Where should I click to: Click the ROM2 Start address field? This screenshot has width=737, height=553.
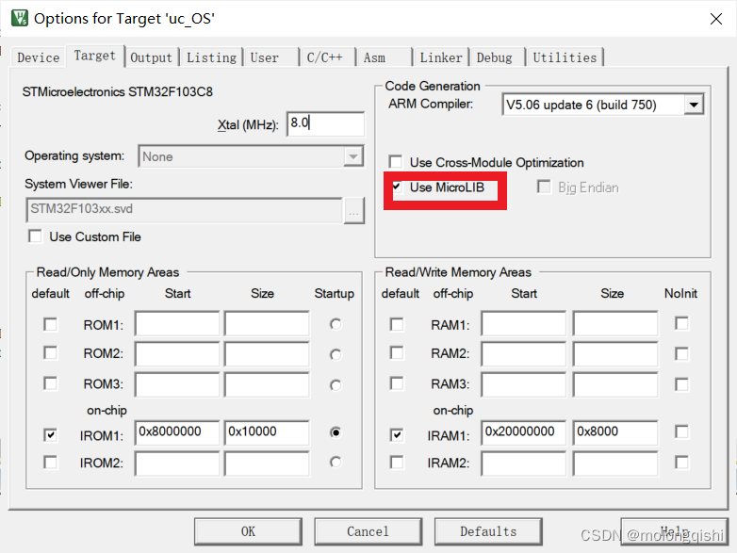click(177, 354)
